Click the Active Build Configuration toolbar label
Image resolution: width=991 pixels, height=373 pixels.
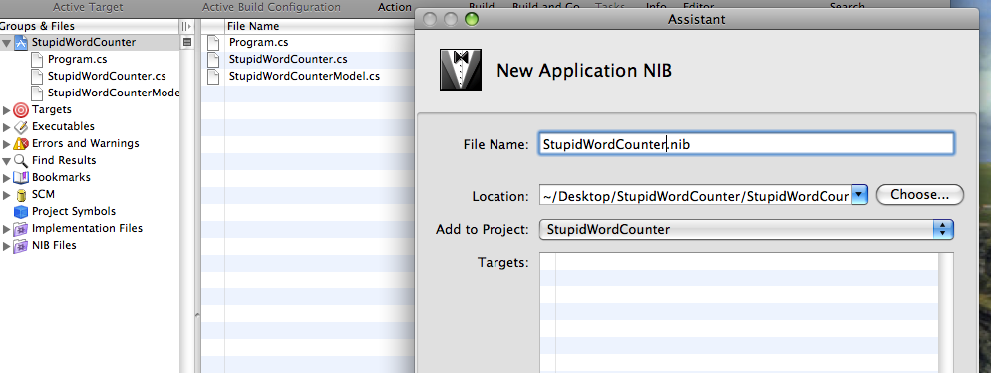[x=271, y=8]
